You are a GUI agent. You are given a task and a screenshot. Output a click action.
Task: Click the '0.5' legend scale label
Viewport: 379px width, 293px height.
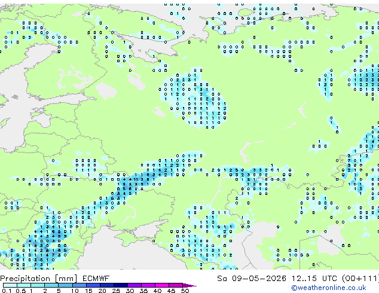20,291
